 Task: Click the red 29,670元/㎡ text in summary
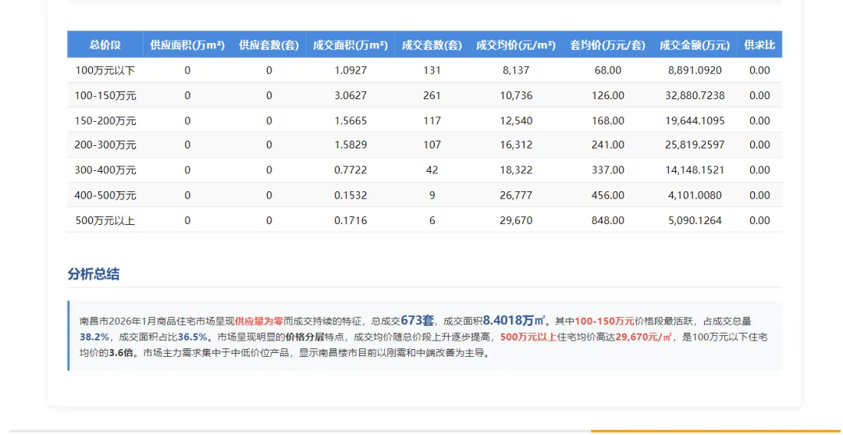(644, 337)
